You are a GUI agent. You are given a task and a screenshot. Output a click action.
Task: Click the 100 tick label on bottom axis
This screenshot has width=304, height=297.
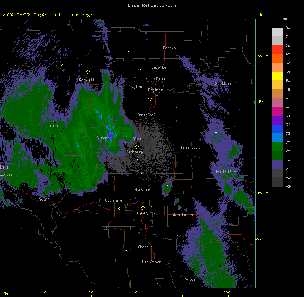(227, 292)
